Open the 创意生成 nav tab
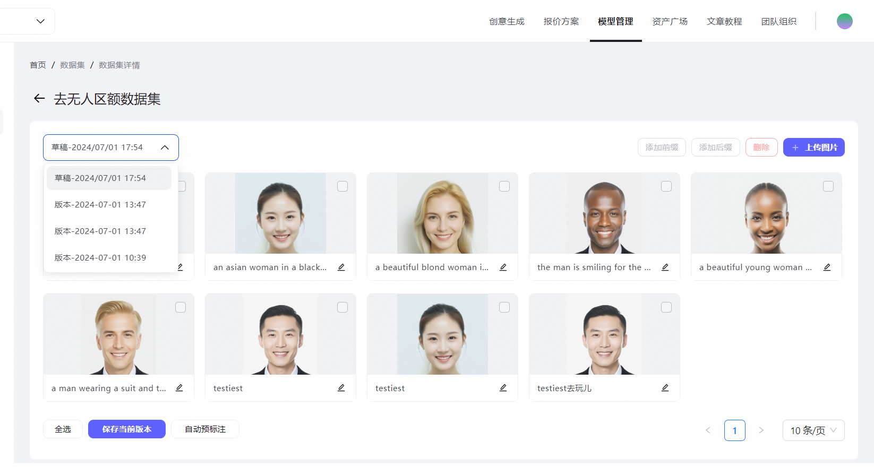 click(x=507, y=21)
